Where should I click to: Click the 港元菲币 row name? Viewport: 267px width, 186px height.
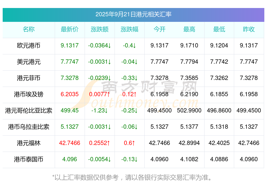tap(29, 78)
